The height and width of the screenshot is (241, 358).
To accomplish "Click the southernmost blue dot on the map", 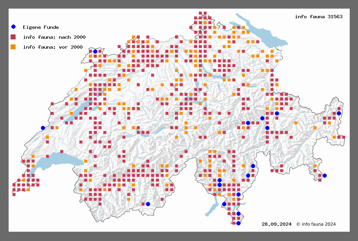I will (238, 223).
